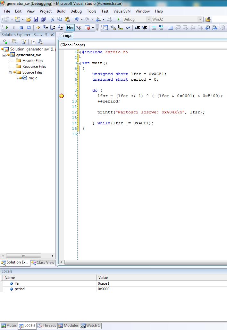Image resolution: width=227 pixels, height=330 pixels.
Task: Open the Debug menu
Action: tap(76, 11)
